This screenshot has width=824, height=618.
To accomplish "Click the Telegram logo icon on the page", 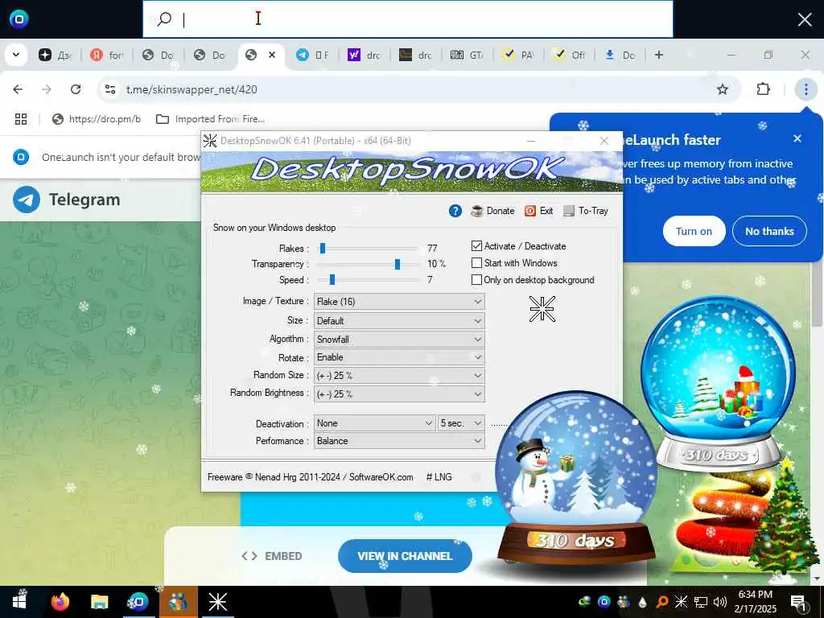I will click(x=27, y=200).
